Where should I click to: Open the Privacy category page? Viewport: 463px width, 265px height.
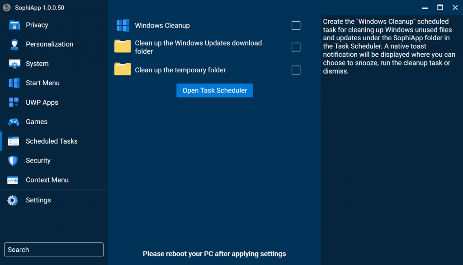coord(38,25)
